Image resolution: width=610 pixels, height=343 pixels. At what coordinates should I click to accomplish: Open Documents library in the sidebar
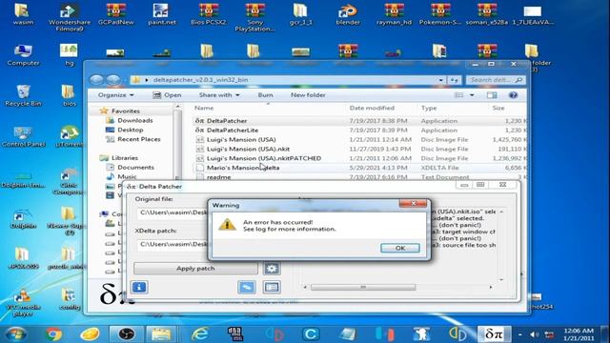tap(135, 167)
